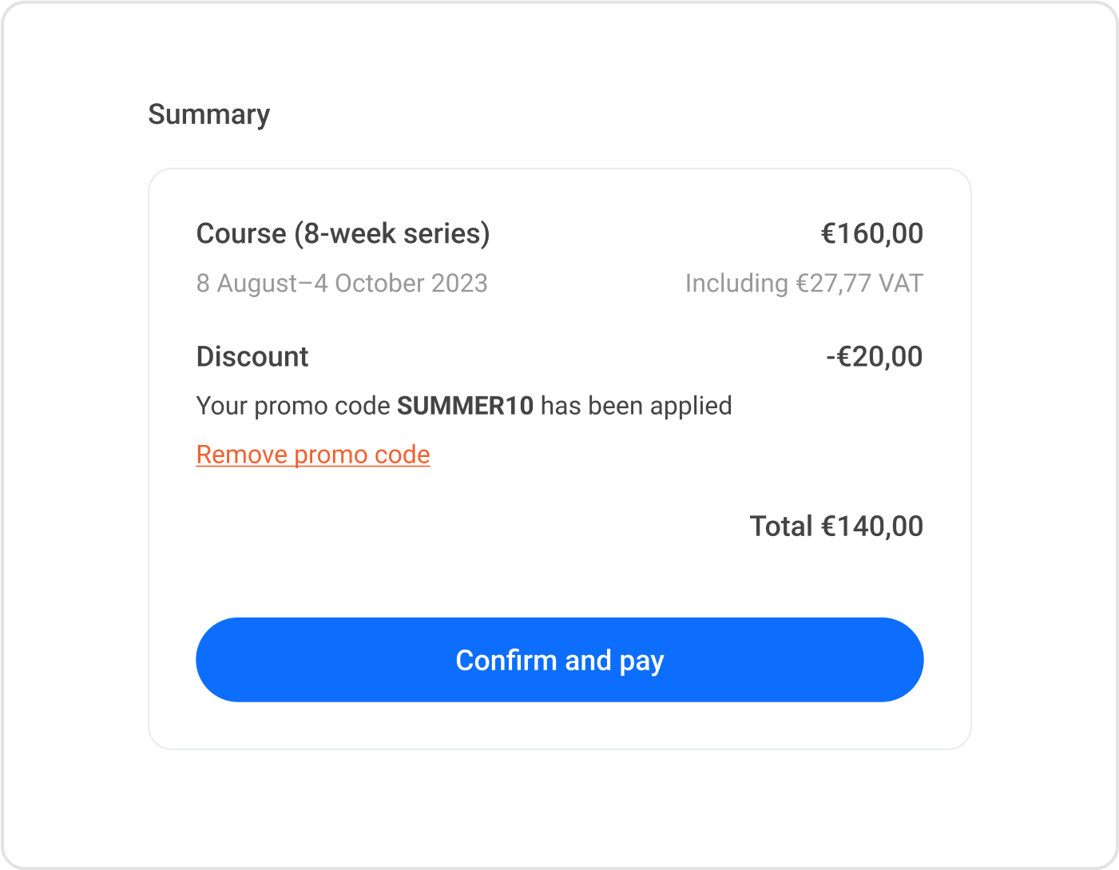Click the Course (8-week series) title
This screenshot has width=1119, height=870.
tap(343, 233)
